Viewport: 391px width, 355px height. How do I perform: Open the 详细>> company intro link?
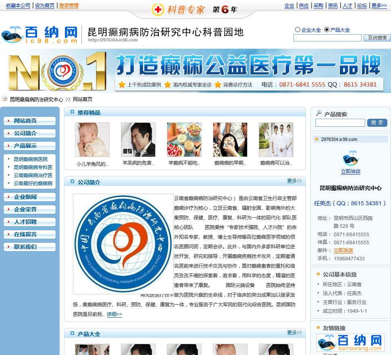click(114, 314)
